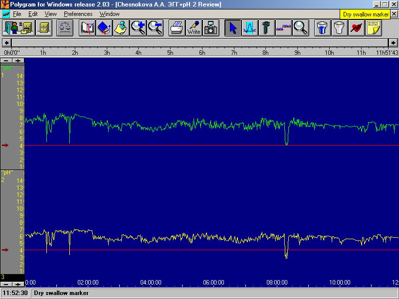399x299 pixels.
Task: Click the Write pen icon
Action: pyautogui.click(x=194, y=28)
